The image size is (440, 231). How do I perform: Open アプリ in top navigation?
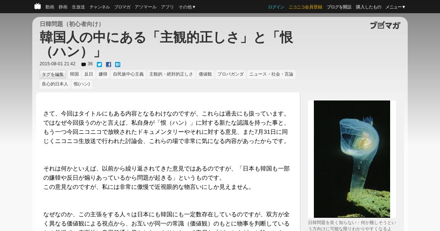click(x=168, y=7)
